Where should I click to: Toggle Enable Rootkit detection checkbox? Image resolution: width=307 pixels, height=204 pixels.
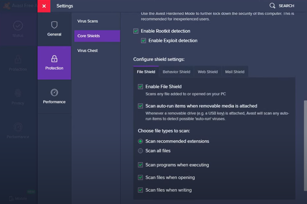pyautogui.click(x=136, y=31)
